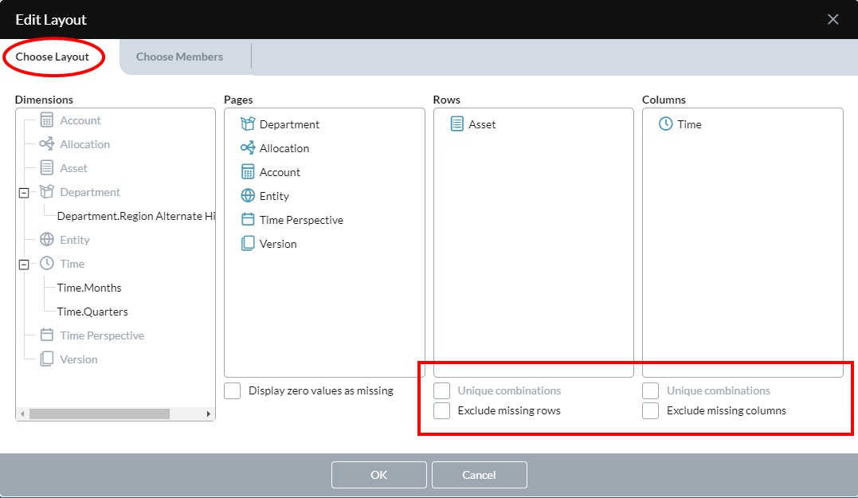Screen dimensions: 858x498
Task: Click Version label in Dimensions tree
Action: click(x=79, y=359)
